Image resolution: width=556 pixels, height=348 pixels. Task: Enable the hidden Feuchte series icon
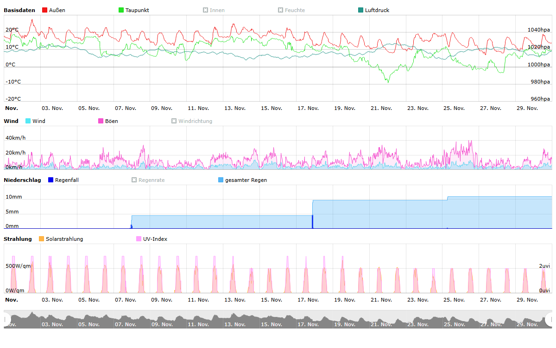pyautogui.click(x=281, y=10)
